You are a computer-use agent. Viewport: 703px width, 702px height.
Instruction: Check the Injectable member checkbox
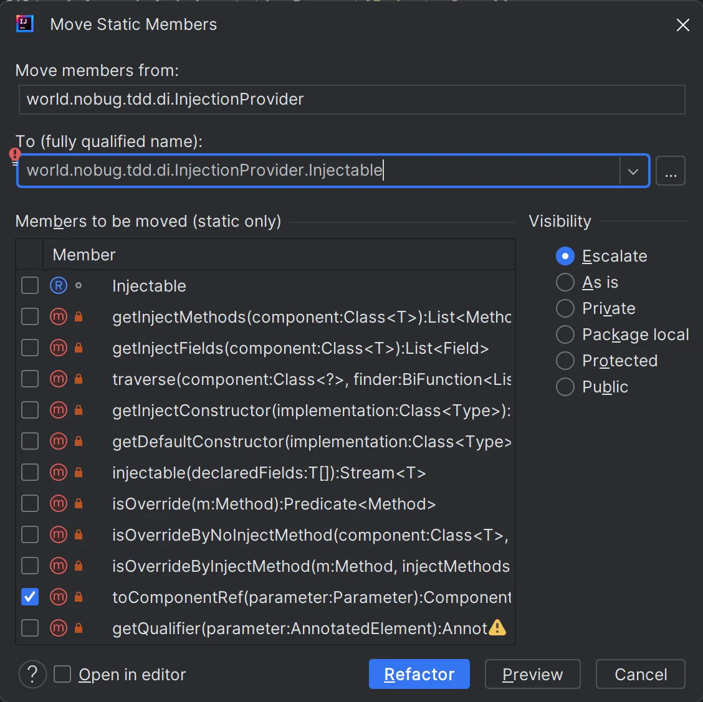pyautogui.click(x=30, y=286)
